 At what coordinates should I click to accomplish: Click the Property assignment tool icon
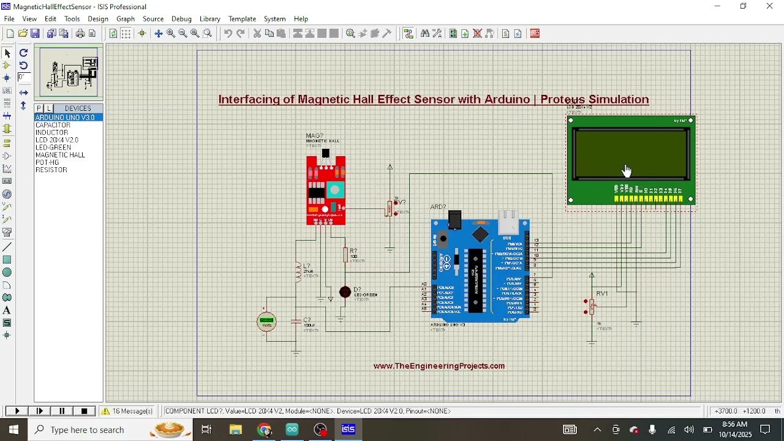pos(437,34)
